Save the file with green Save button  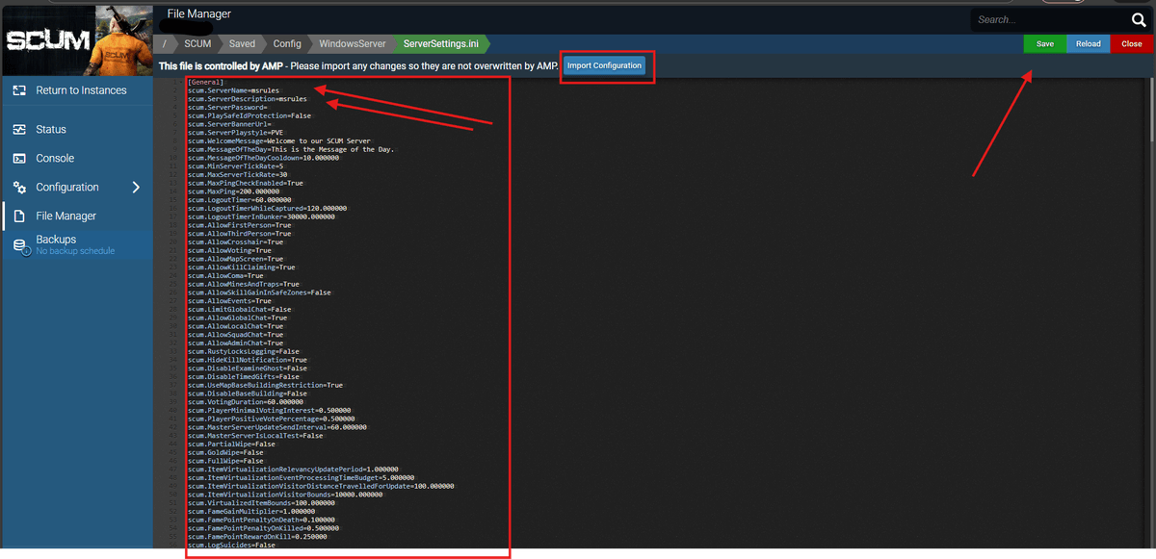pyautogui.click(x=1044, y=43)
